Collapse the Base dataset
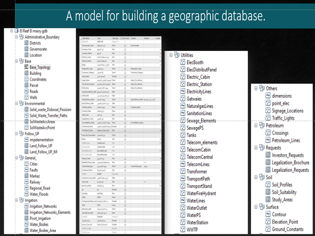315x236 pixels. click(16, 61)
